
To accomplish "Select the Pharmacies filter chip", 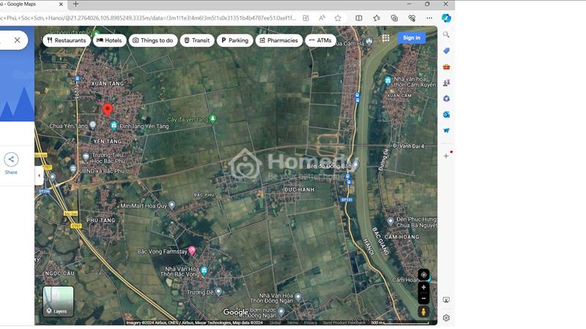I will point(279,40).
